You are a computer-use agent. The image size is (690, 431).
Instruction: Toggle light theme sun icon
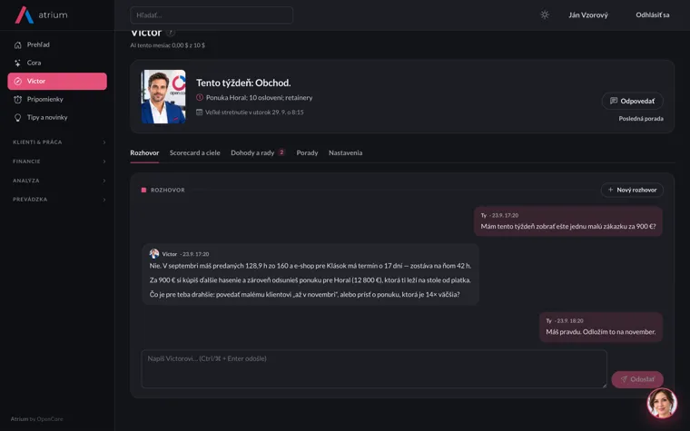[x=545, y=15]
